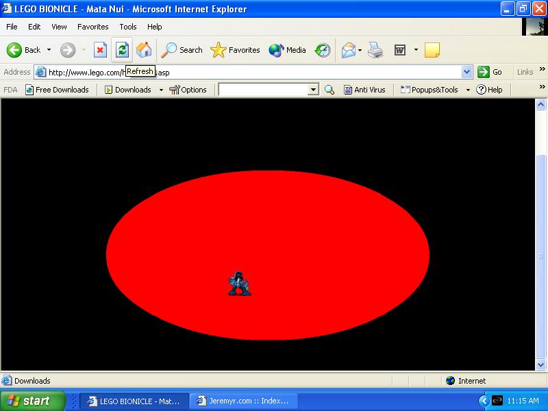This screenshot has height=411, width=548.
Task: Click Popups&Tools toolbar button
Action: pyautogui.click(x=429, y=90)
